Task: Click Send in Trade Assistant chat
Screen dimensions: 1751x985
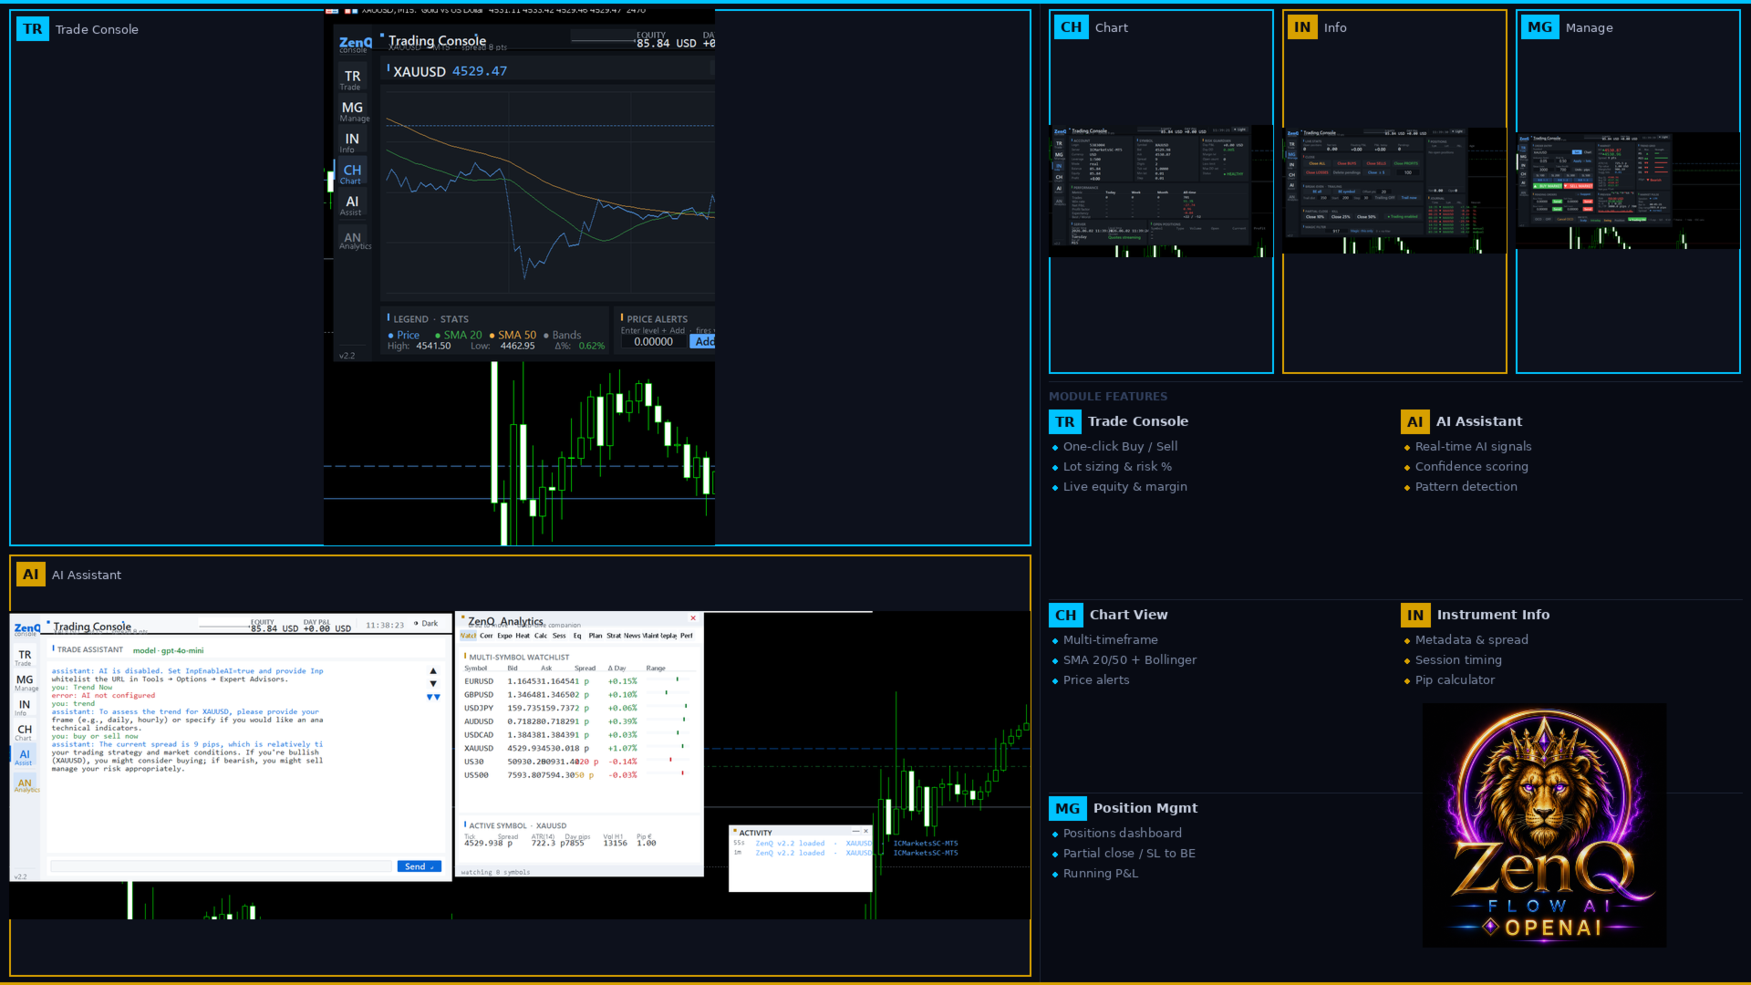Action: [x=419, y=866]
